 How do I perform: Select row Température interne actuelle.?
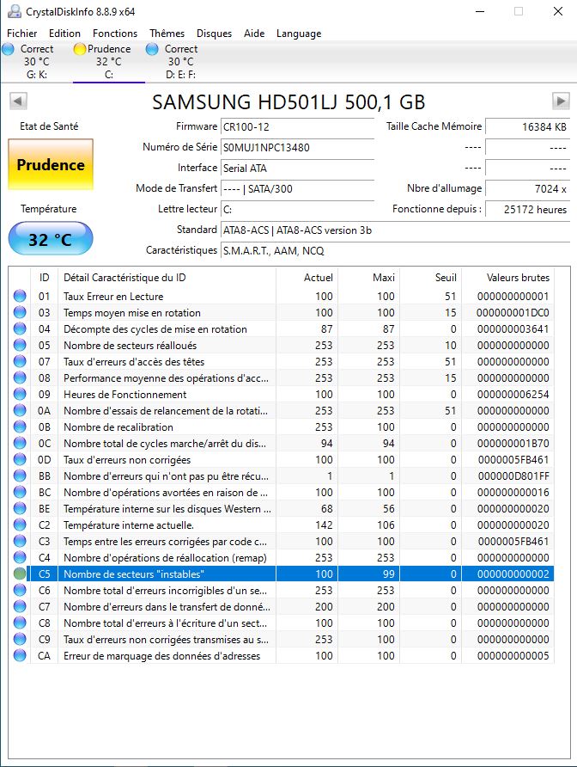[282, 525]
